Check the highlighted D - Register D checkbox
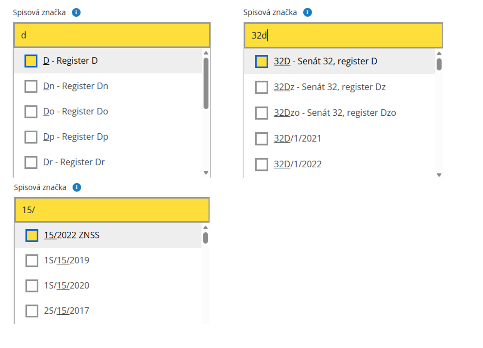Image resolution: width=483 pixels, height=348 pixels. point(31,61)
